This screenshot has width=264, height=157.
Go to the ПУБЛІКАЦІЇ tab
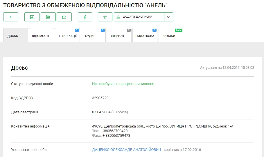(67, 36)
